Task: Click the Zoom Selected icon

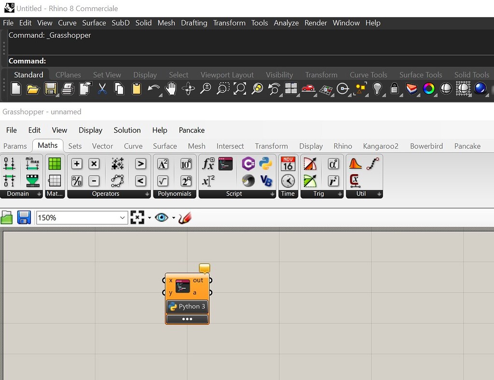Action: (x=257, y=89)
